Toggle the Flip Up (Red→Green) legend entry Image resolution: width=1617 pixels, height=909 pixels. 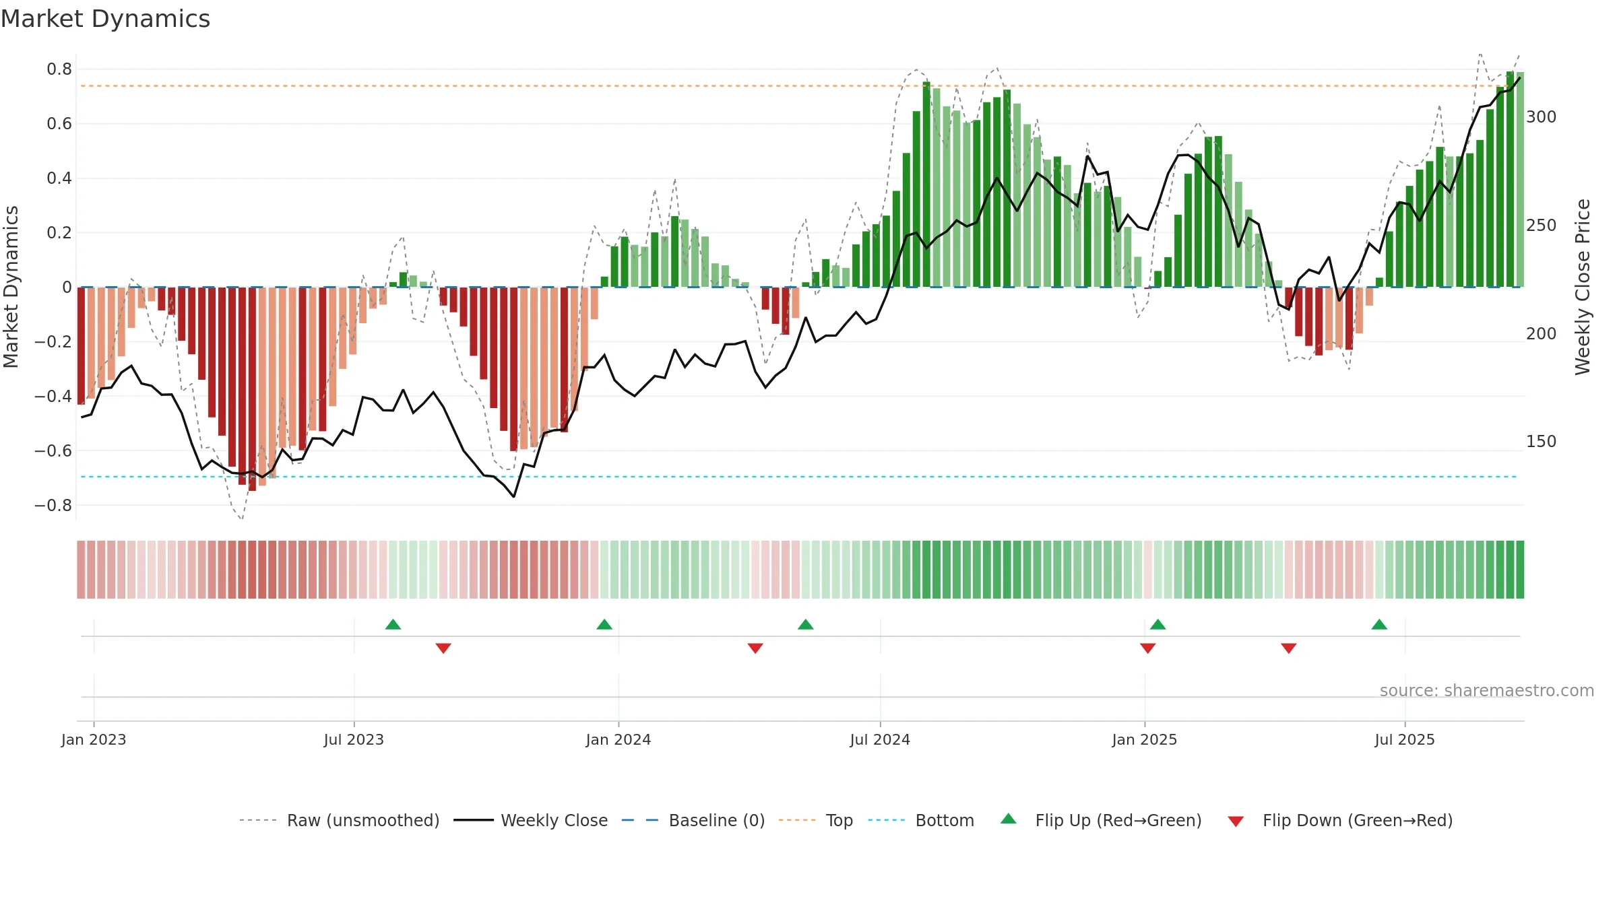coord(1101,820)
